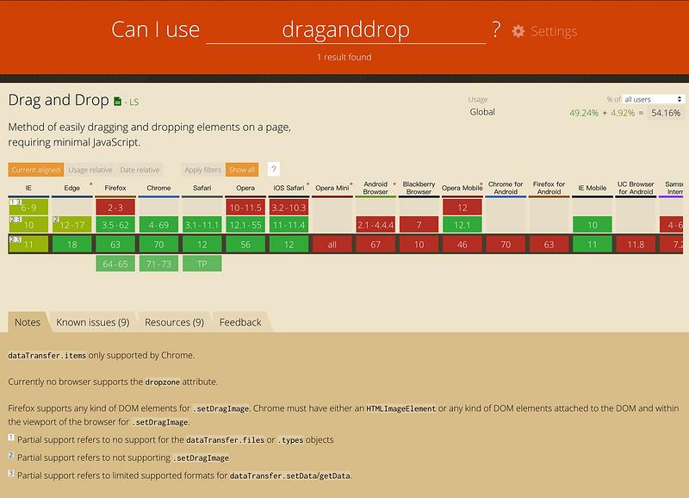The image size is (689, 498).
Task: Select the UC Browser 11.8 cell
Action: click(x=636, y=245)
